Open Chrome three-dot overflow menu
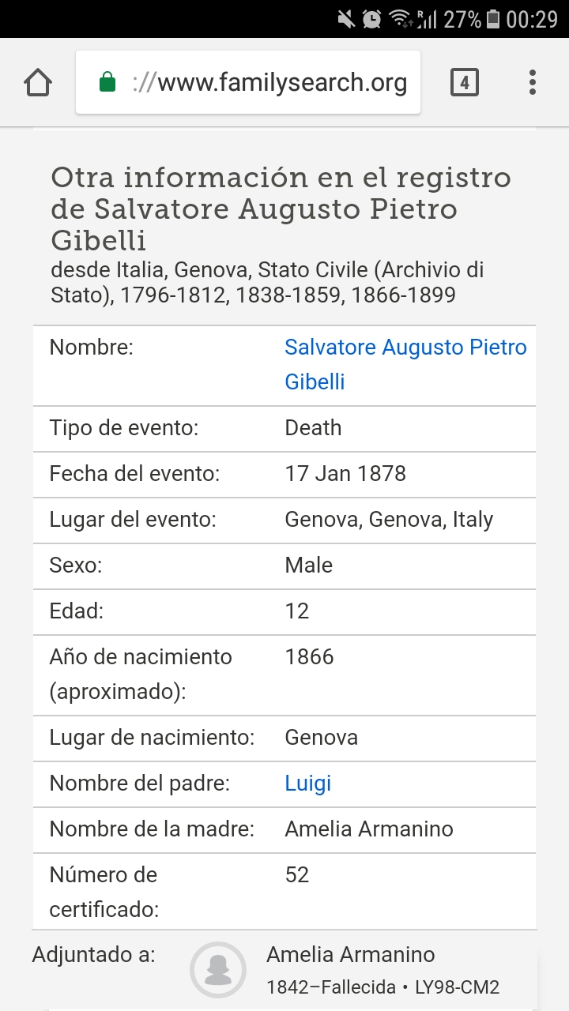This screenshot has height=1011, width=569. click(x=533, y=82)
